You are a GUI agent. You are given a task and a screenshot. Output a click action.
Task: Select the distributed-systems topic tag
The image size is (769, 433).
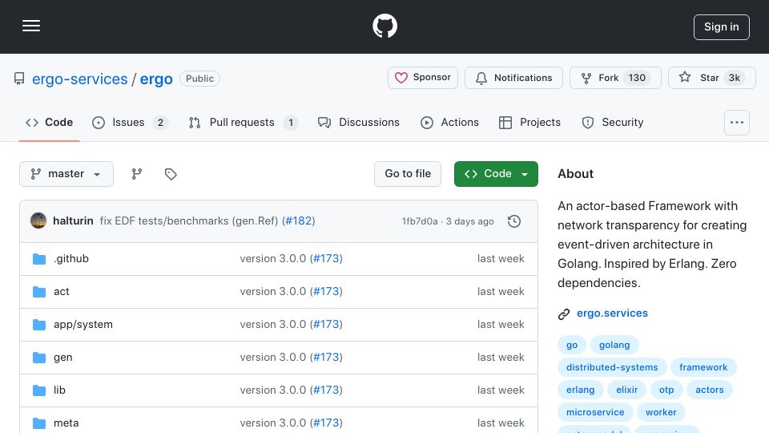pos(612,367)
